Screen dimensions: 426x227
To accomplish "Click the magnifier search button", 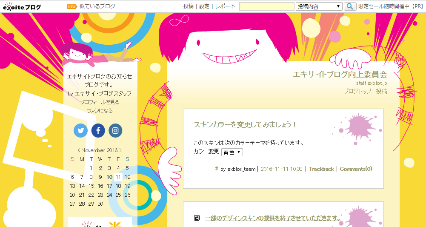I will pyautogui.click(x=350, y=6).
